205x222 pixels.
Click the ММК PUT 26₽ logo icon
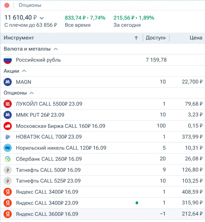(x=7, y=115)
